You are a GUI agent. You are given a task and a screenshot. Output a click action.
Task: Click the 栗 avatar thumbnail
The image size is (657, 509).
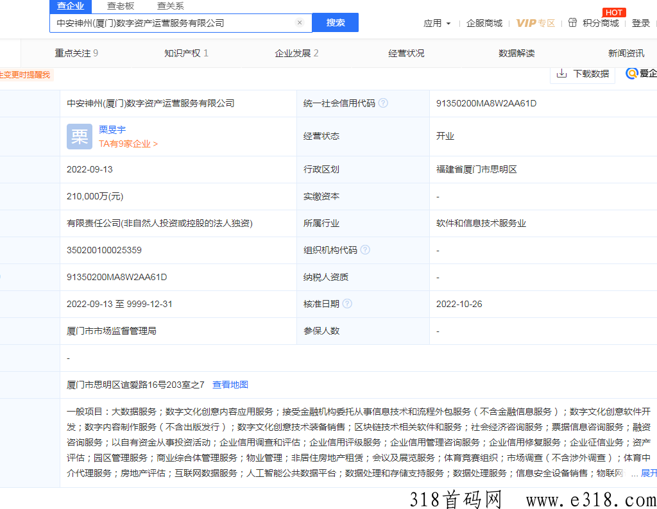(x=79, y=137)
